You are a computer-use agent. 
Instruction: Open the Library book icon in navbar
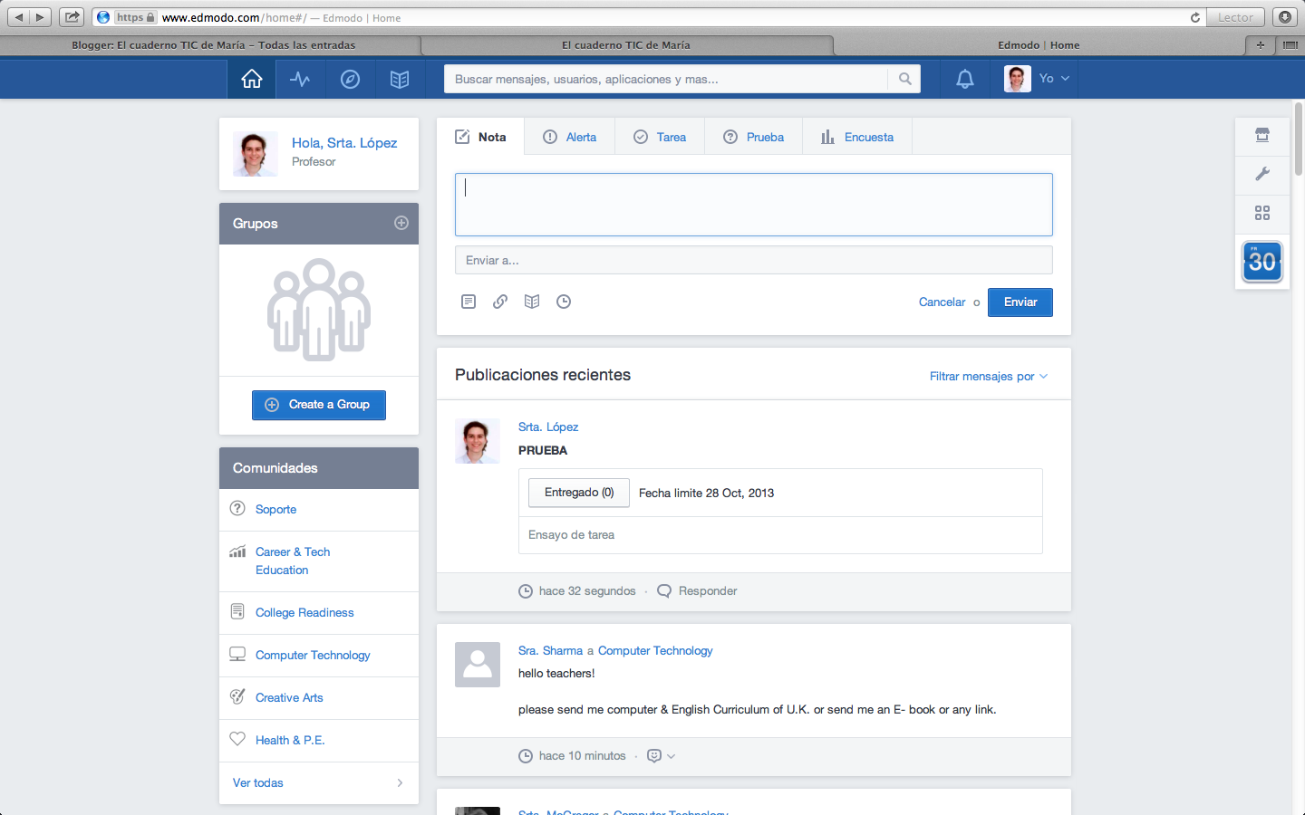point(400,79)
